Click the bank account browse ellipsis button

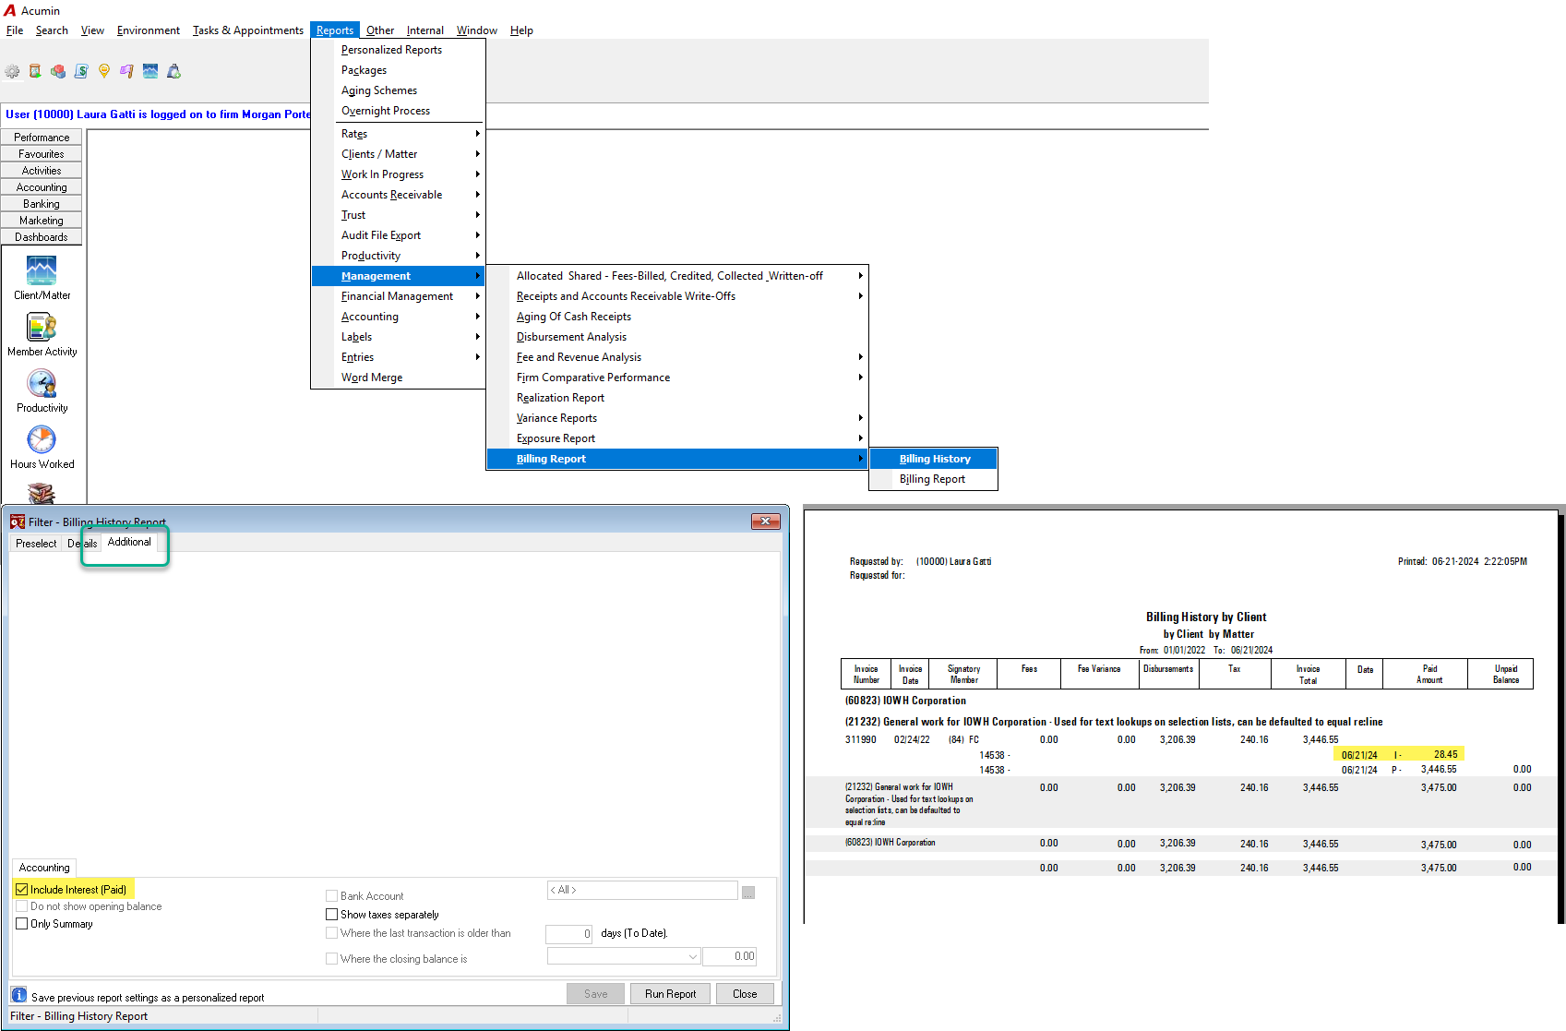pos(748,892)
